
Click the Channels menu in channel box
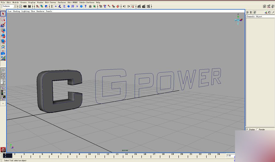[x=250, y=16]
